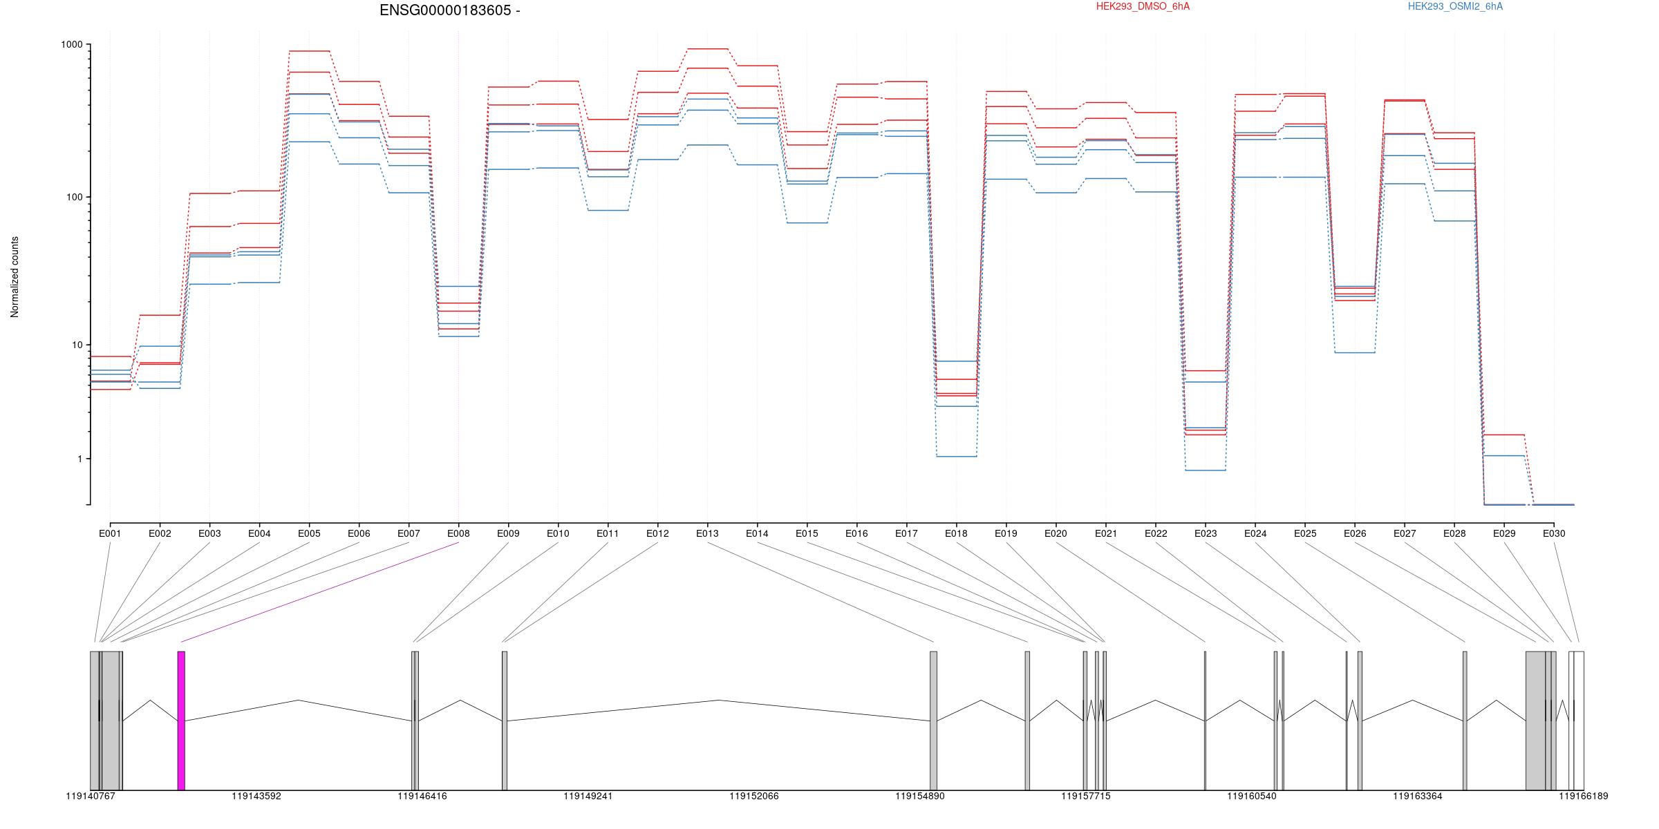The image size is (1659, 829).
Task: Select exon label E005
Action: (x=309, y=533)
